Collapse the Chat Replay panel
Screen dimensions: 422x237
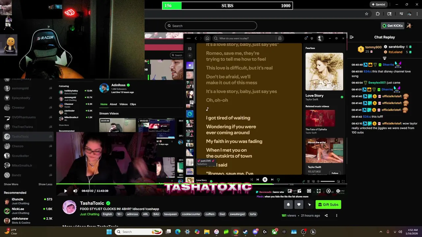pos(351,37)
